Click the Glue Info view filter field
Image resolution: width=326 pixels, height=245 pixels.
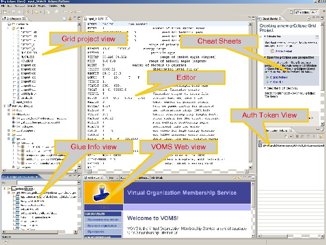(47, 182)
